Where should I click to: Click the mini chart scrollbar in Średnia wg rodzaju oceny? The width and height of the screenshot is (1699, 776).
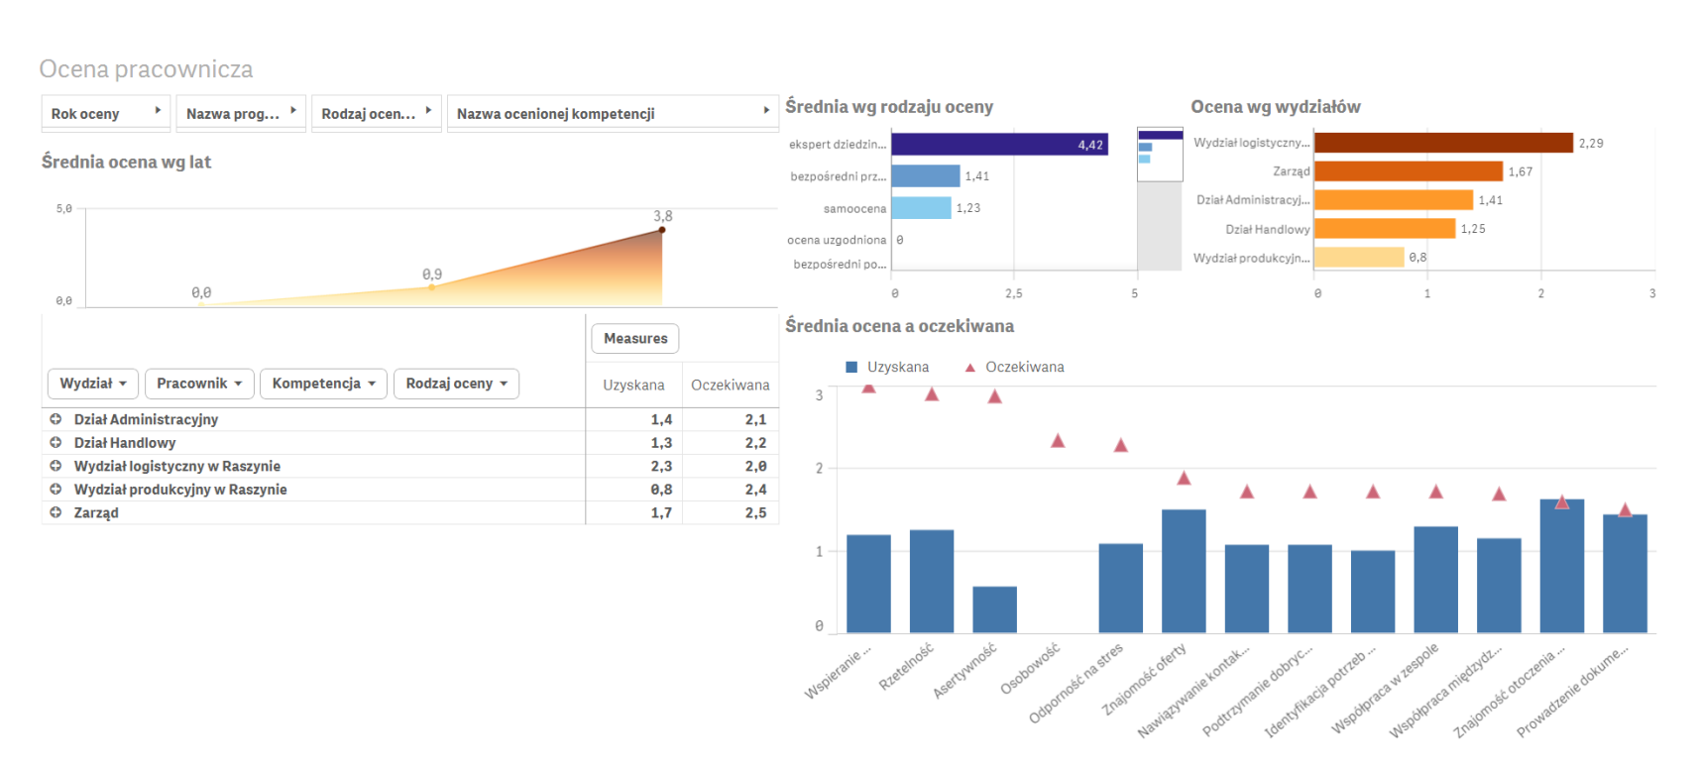(1160, 156)
